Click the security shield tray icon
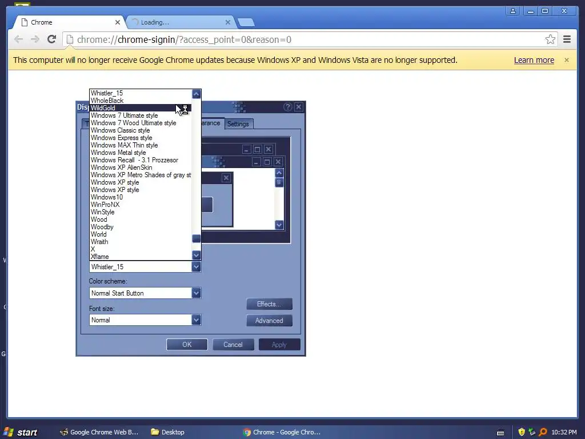This screenshot has height=439, width=585. pos(522,432)
